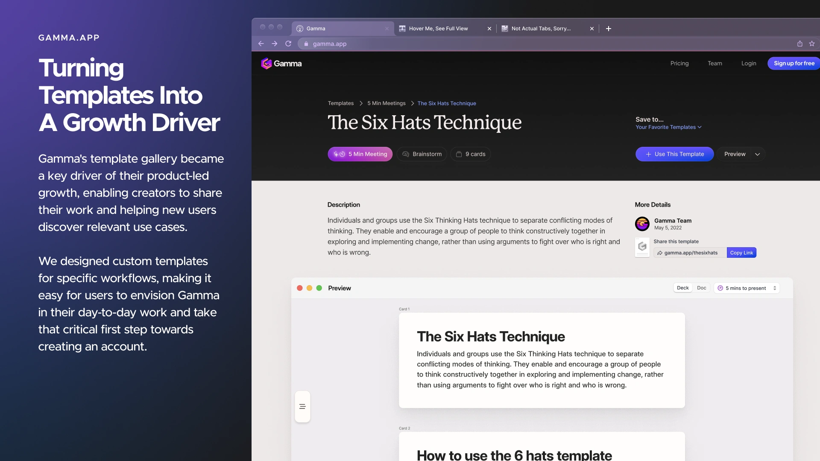Switch to the 'Hover Me, See Full View' tab
The image size is (820, 461).
pyautogui.click(x=445, y=29)
